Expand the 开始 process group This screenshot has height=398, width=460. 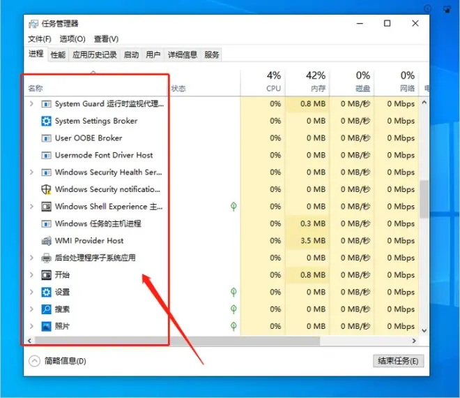[31, 275]
